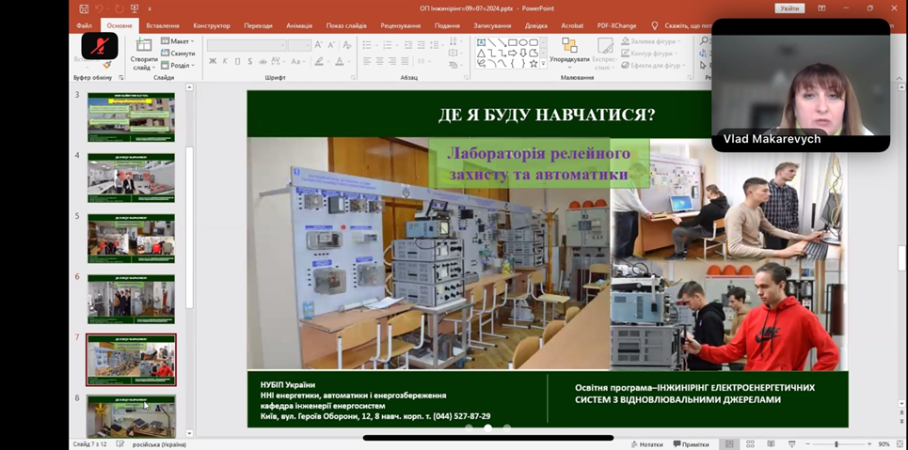The image size is (908, 450).
Task: Click the Sign in (Увійти) button
Action: click(789, 8)
